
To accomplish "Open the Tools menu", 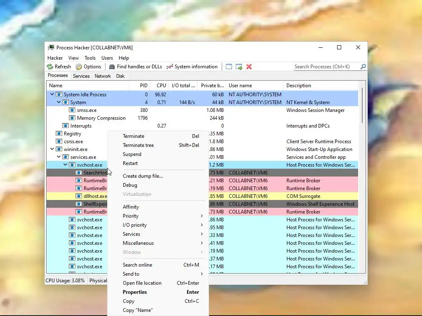I will [x=90, y=58].
